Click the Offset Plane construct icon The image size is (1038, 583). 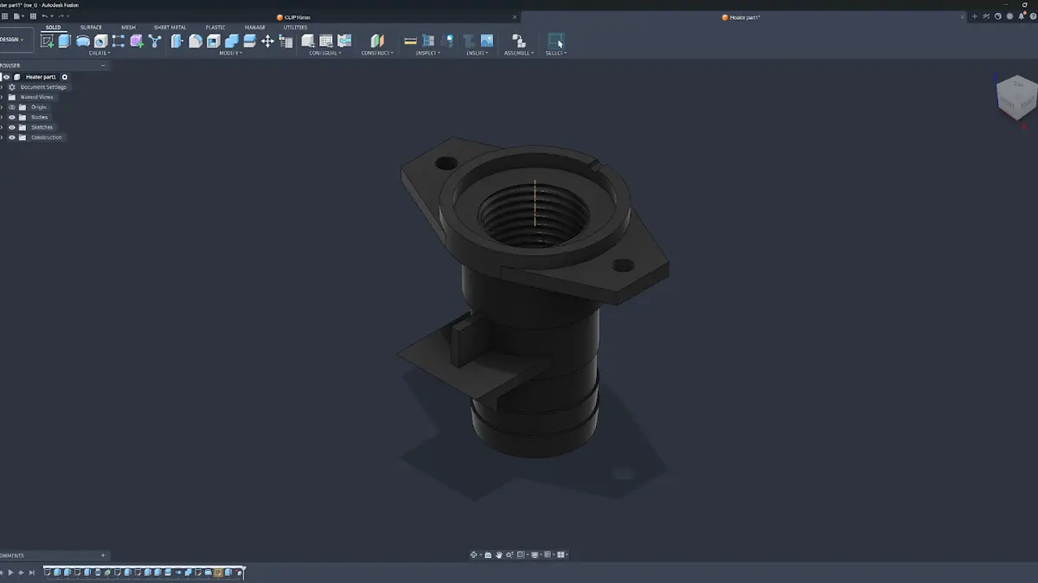(x=377, y=41)
